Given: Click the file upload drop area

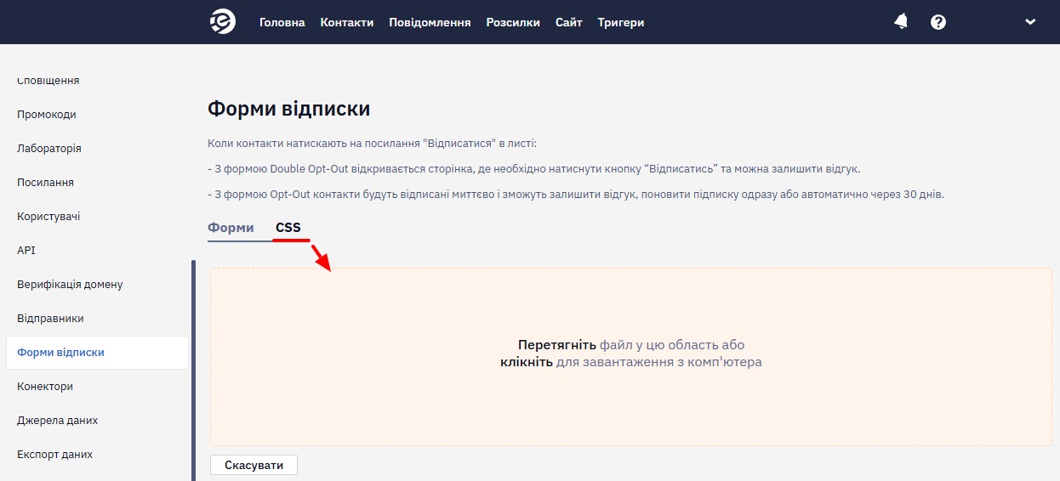Looking at the screenshot, I should [x=631, y=357].
